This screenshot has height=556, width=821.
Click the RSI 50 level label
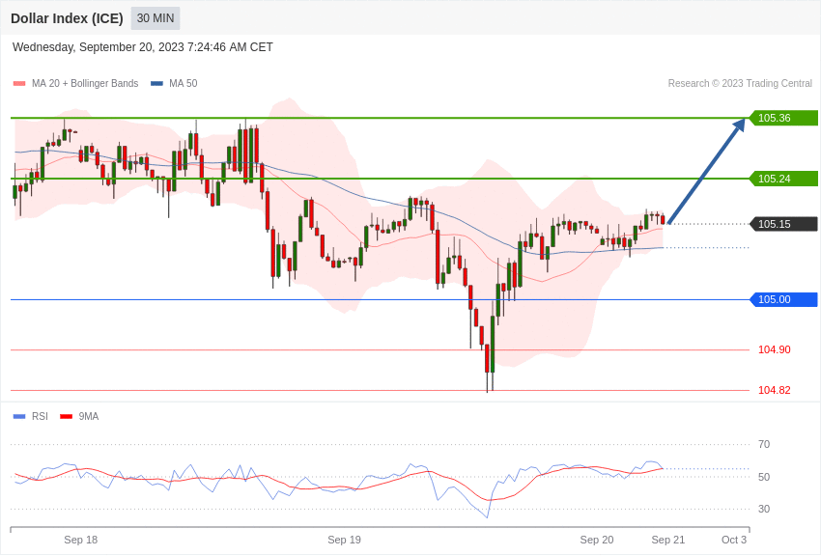(x=764, y=477)
